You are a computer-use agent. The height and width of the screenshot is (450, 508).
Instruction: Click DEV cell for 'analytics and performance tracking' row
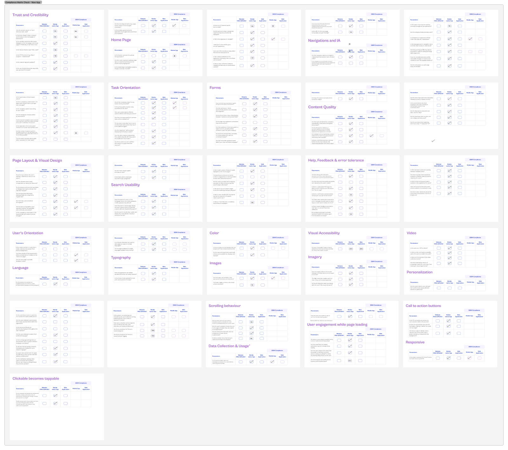point(350,361)
